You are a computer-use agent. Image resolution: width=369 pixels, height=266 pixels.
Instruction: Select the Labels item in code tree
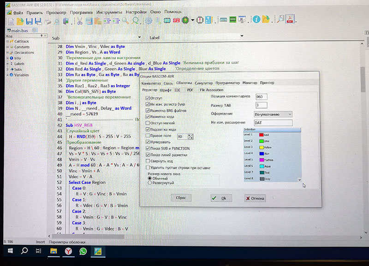(19, 64)
